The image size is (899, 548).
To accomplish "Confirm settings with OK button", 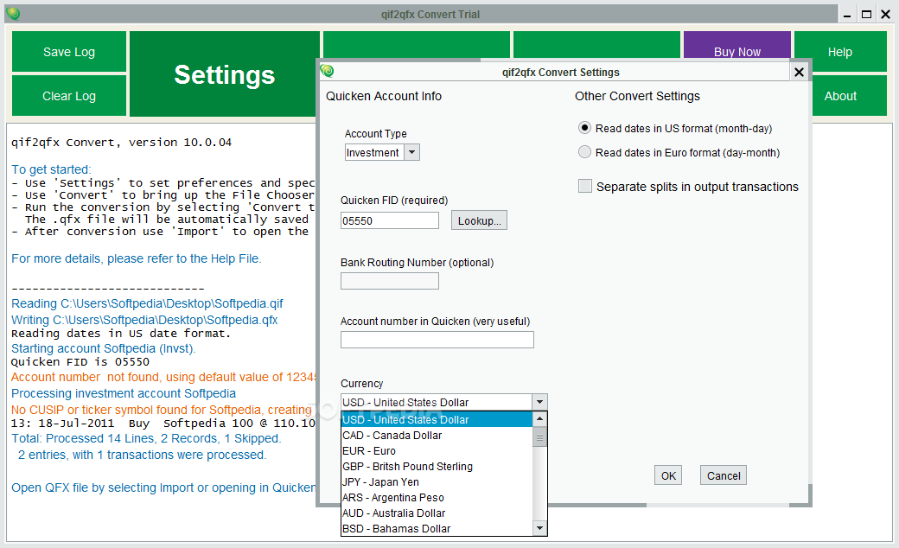I will coord(668,475).
